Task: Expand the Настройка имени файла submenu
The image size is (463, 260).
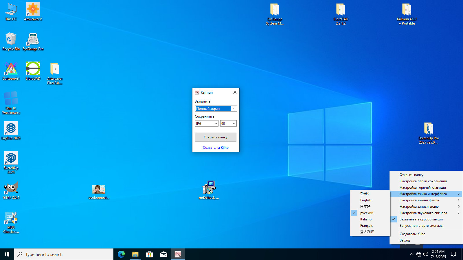Action: coord(426,200)
